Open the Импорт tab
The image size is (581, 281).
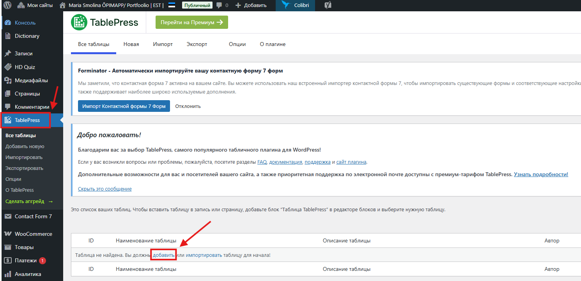(163, 44)
